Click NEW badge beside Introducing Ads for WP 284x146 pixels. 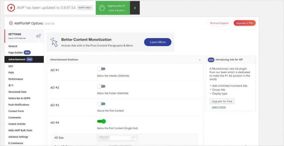[211, 60]
